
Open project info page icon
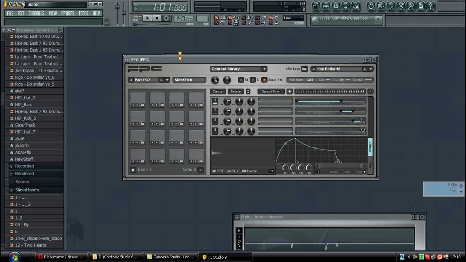click(x=420, y=6)
